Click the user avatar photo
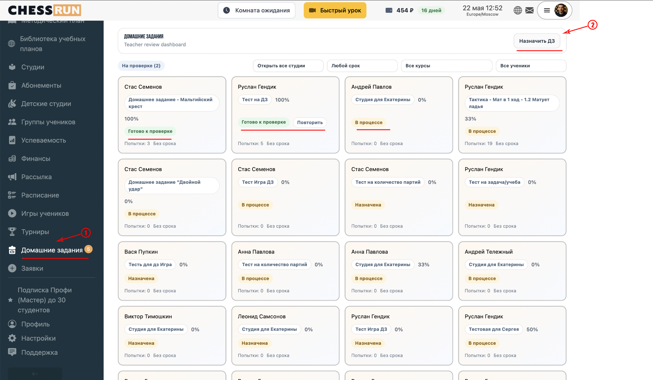The width and height of the screenshot is (653, 380). (x=561, y=10)
